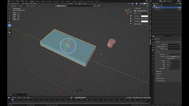This screenshot has width=189, height=106.
Task: Disable the Cylinder in renders via camera icon
Action: [x=180, y=9]
